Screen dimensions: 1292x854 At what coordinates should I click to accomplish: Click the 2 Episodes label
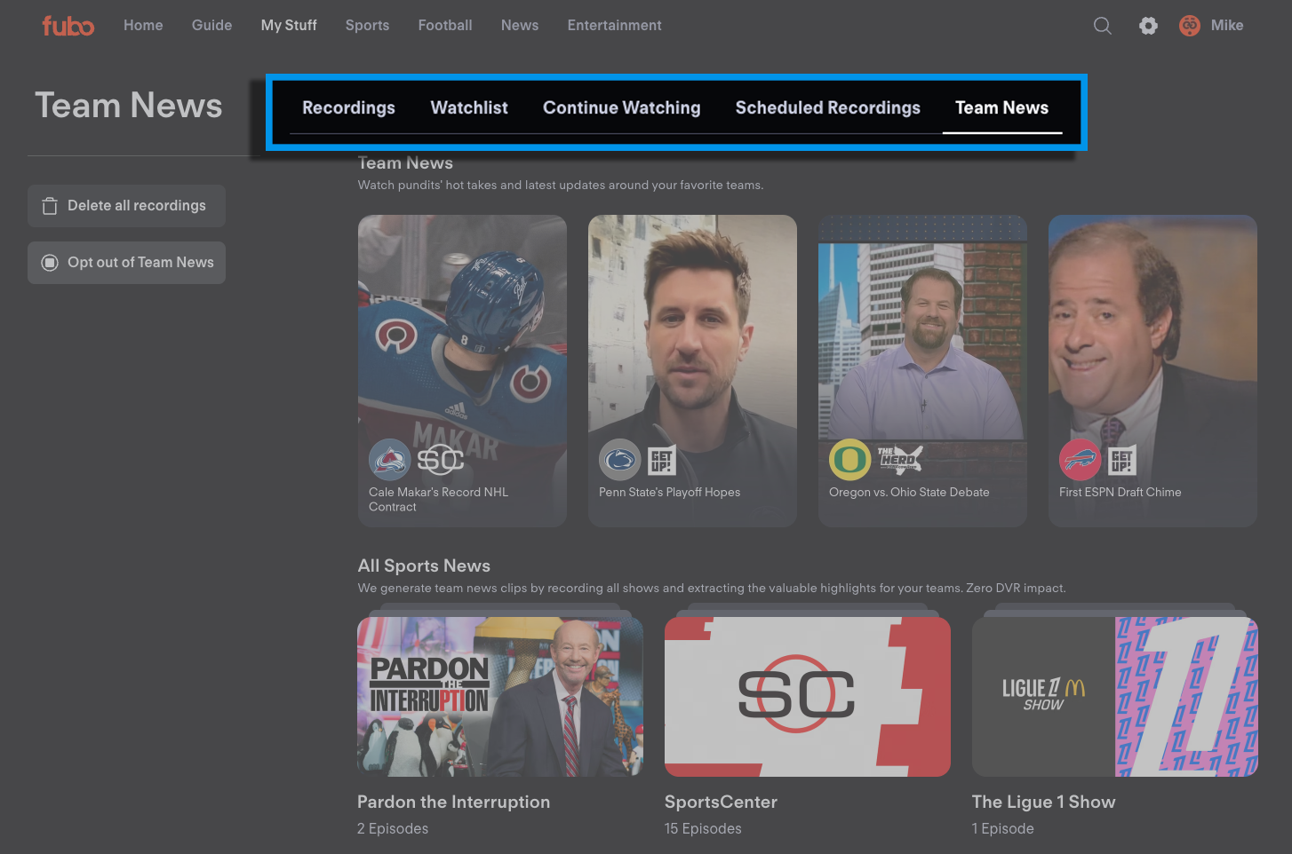pos(393,829)
